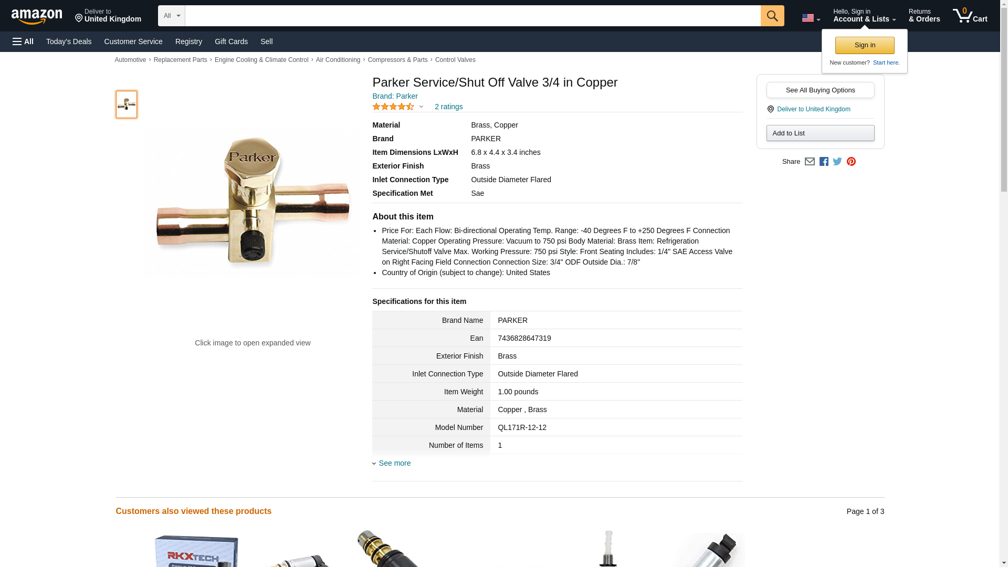Share via email envelope icon
The image size is (1008, 567).
(810, 162)
